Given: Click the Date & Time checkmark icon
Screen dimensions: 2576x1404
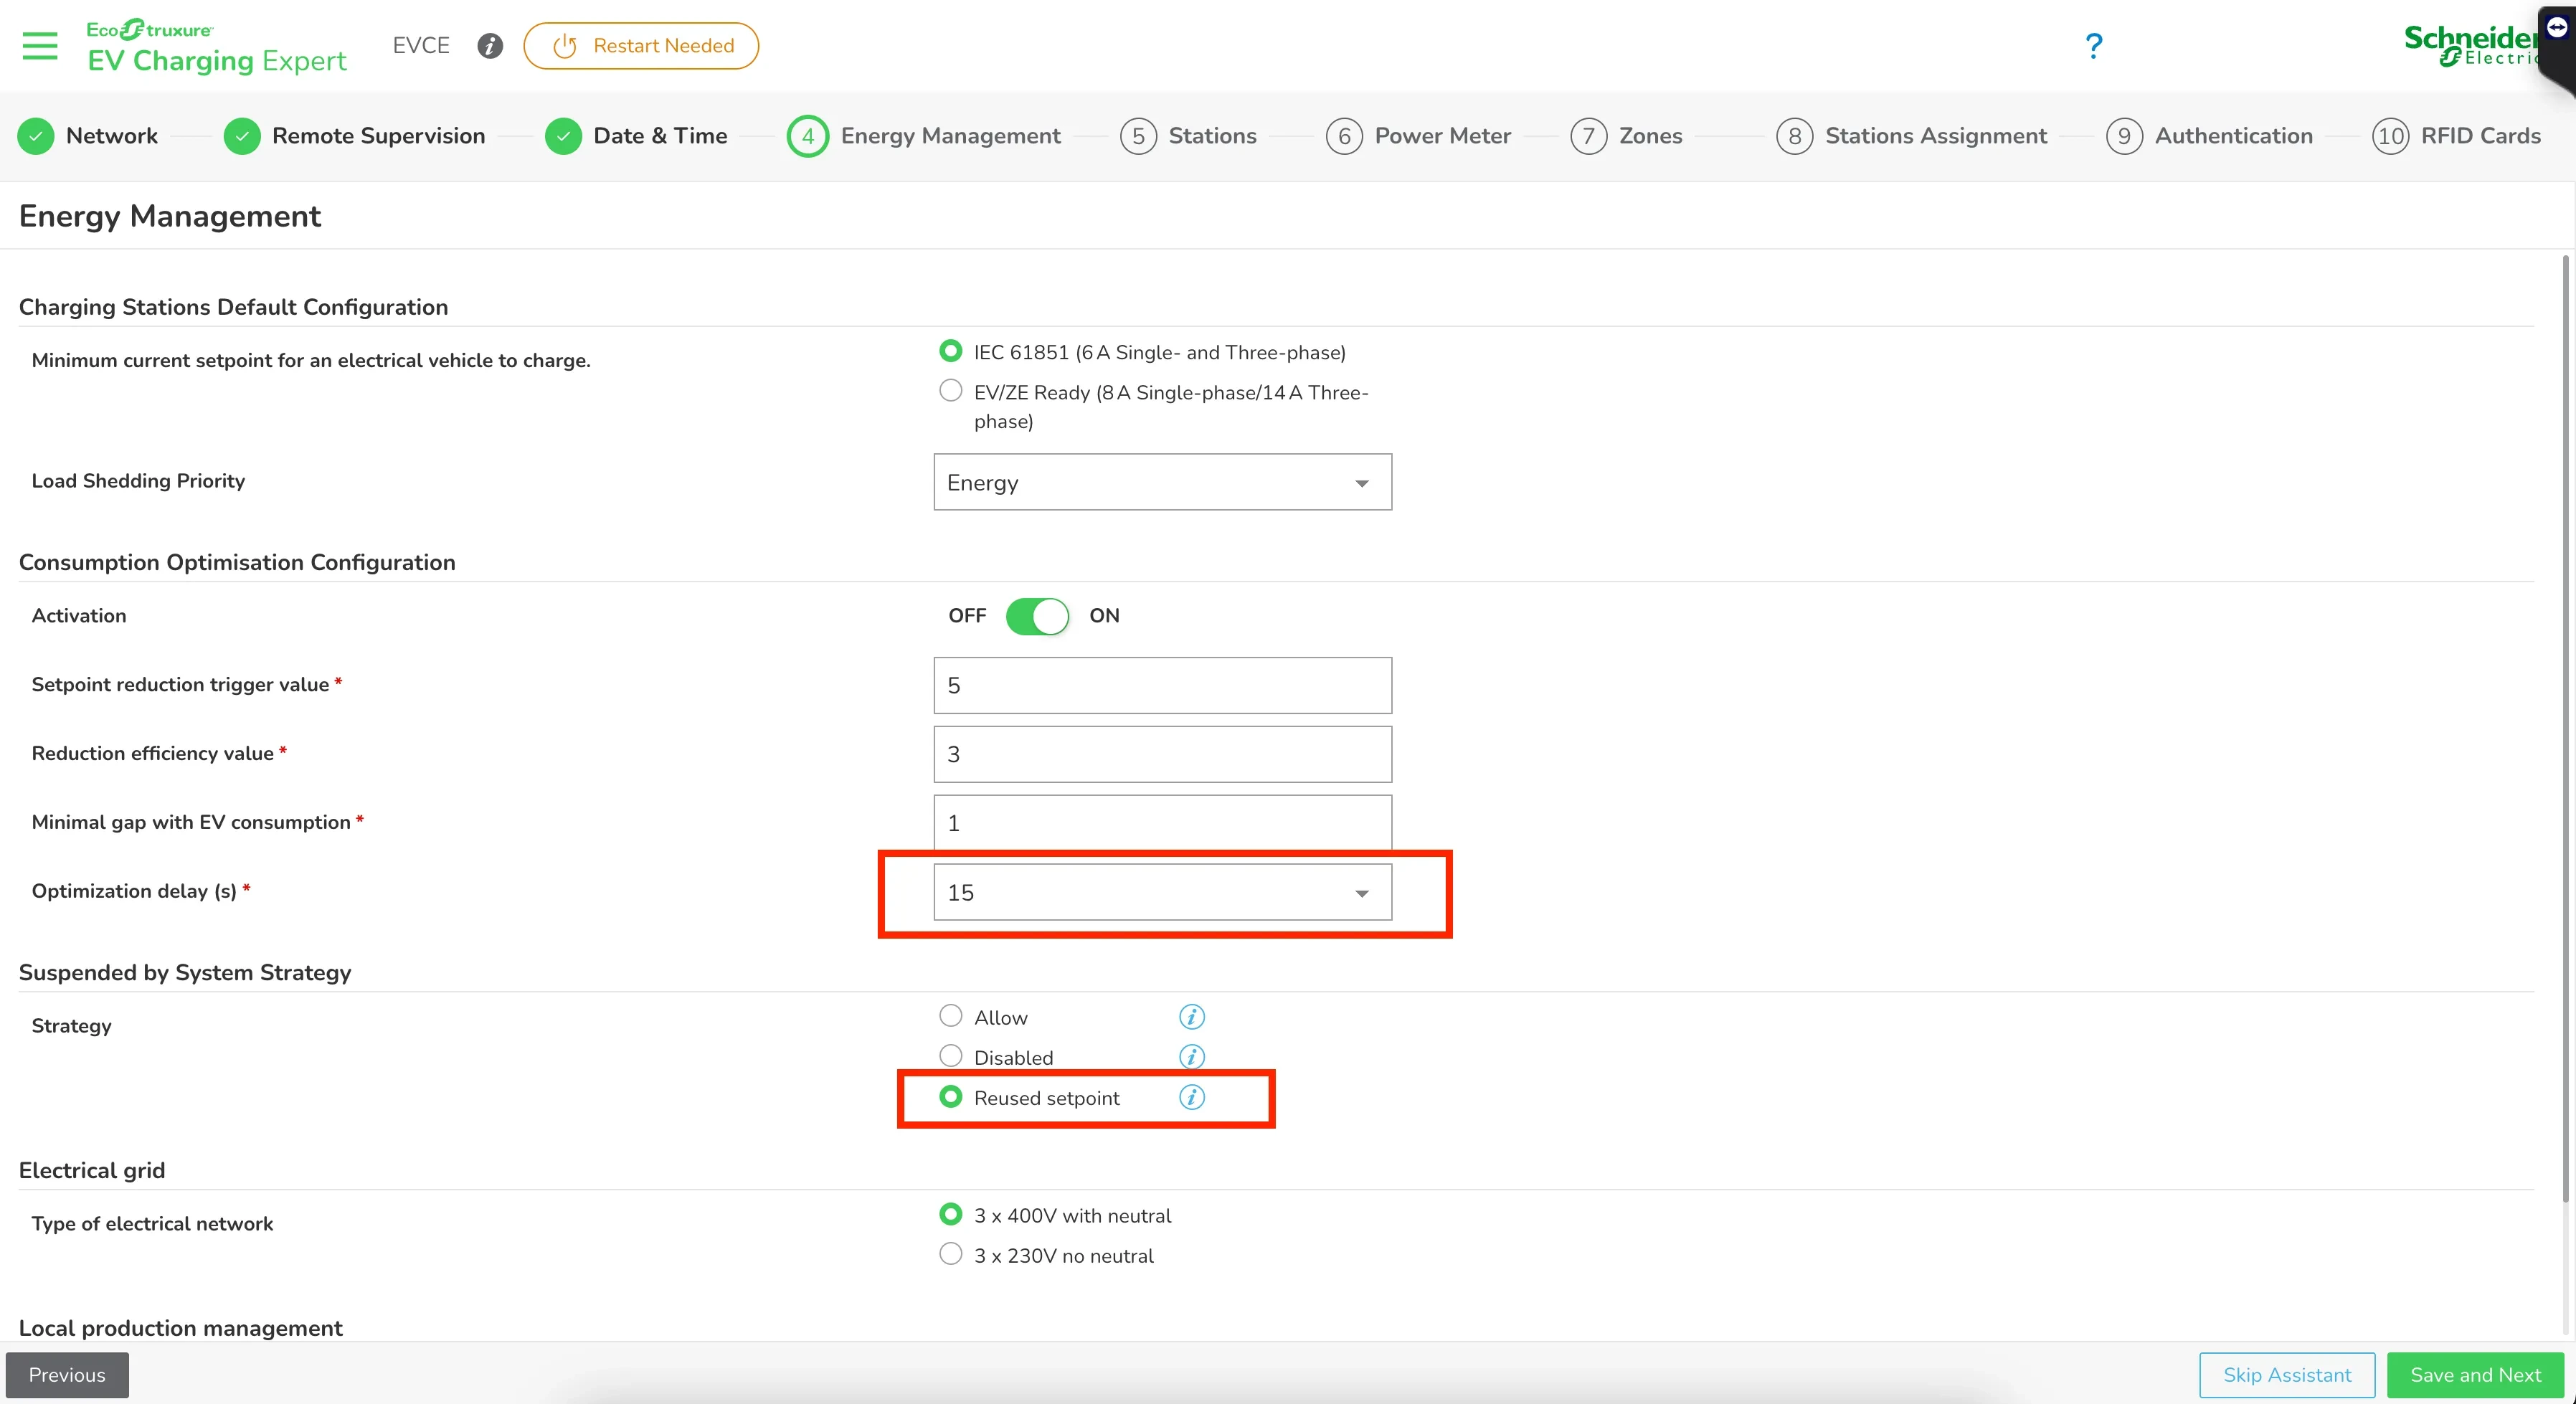Looking at the screenshot, I should tap(564, 136).
